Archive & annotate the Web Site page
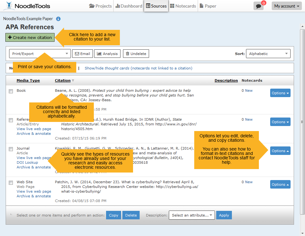The width and height of the screenshot is (305, 236). coord(34,196)
